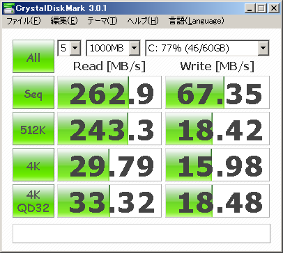Open the 言語(Language) menu

pyautogui.click(x=197, y=21)
